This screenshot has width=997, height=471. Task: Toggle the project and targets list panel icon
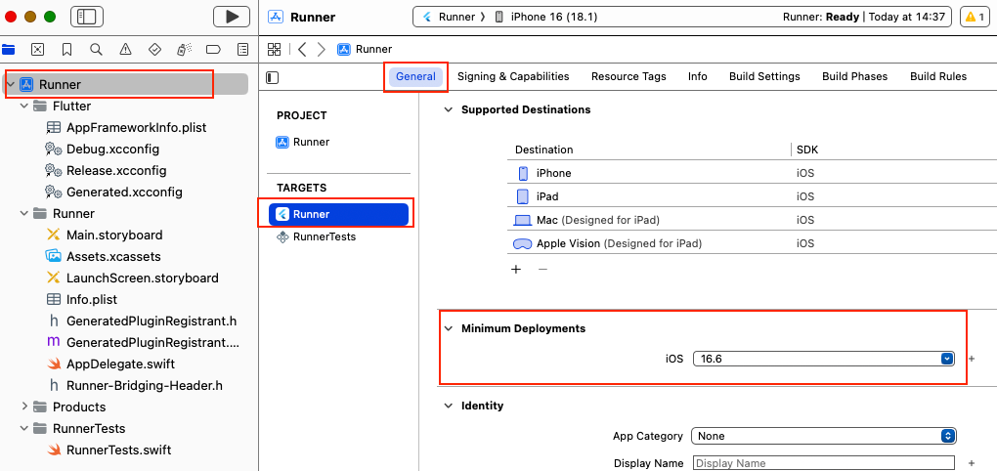273,77
